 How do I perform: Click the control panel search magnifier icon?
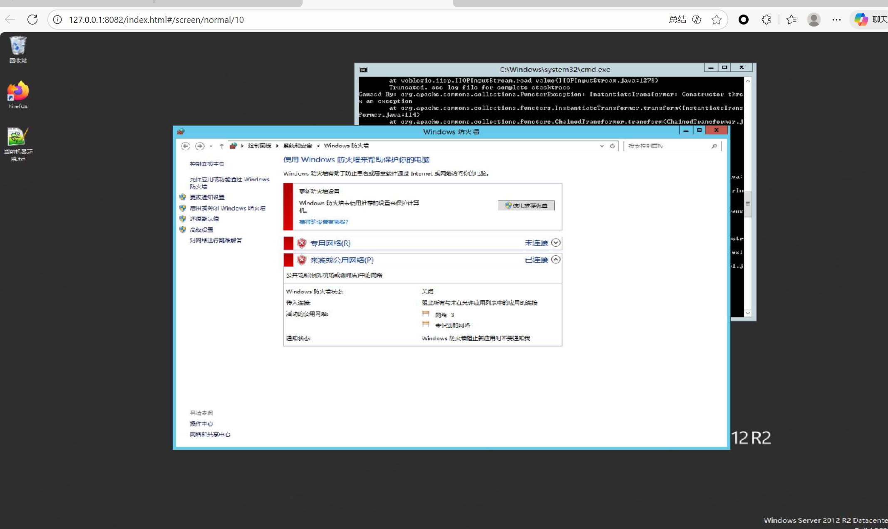[x=714, y=146]
